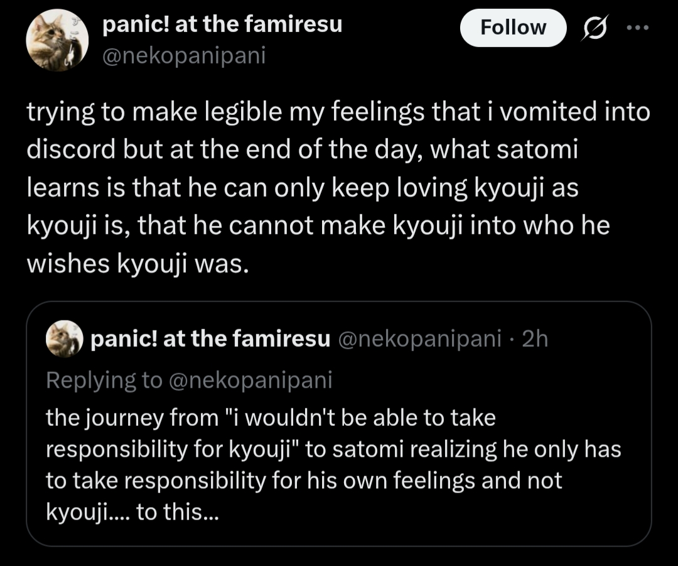Click the quoted tweet's display name

pyautogui.click(x=211, y=339)
